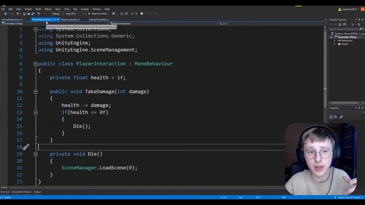This screenshot has width=365, height=205.
Task: Expand the References node
Action: coord(335,40)
